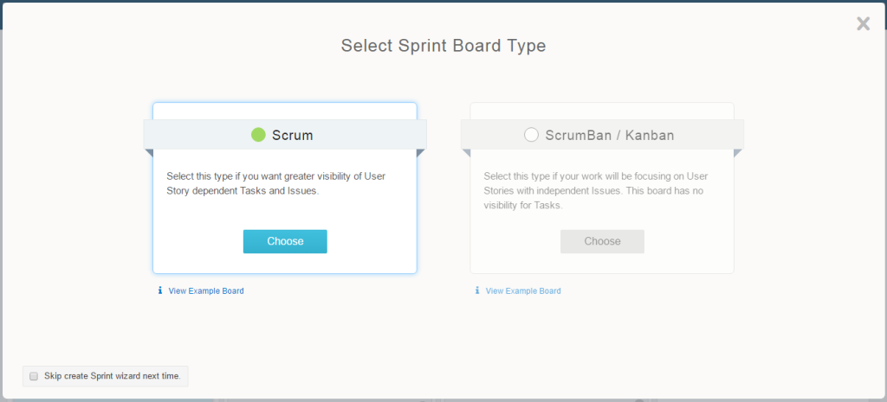Image resolution: width=887 pixels, height=402 pixels.
Task: Click the right fold of Scrum banner
Action: 421,153
